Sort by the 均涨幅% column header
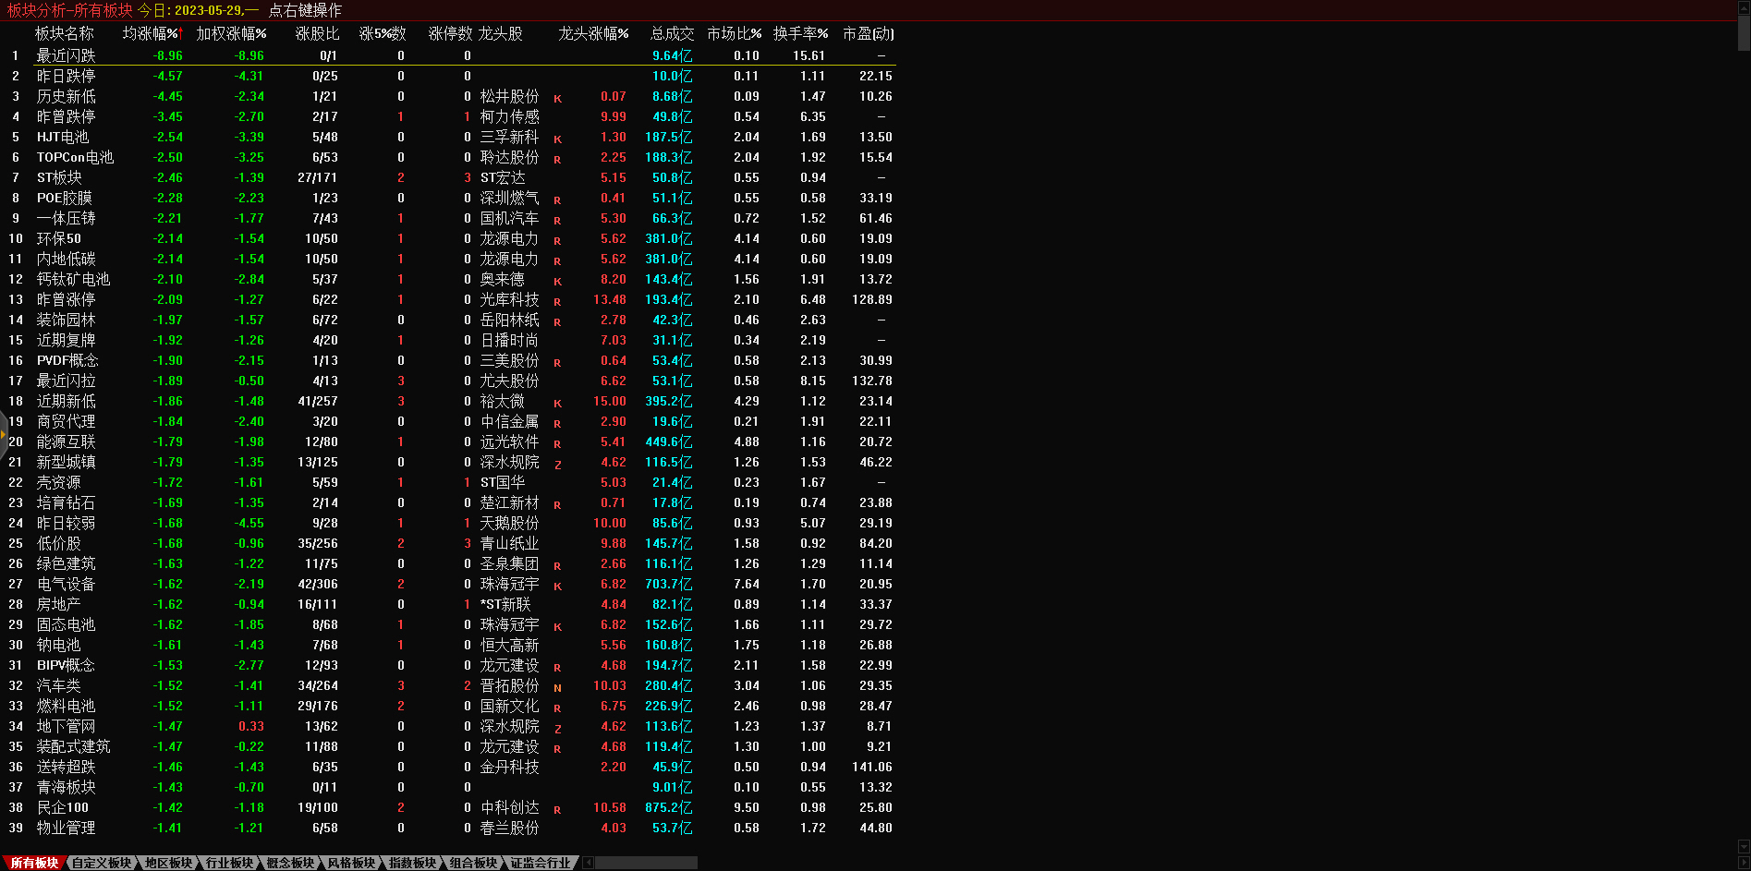The height and width of the screenshot is (871, 1751). pos(151,33)
